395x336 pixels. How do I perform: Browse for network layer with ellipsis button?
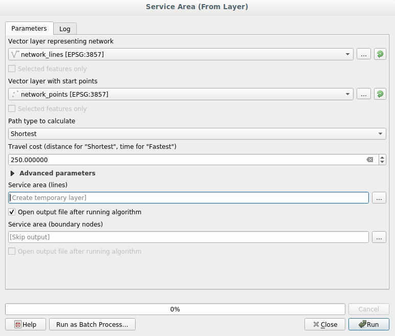[363, 54]
